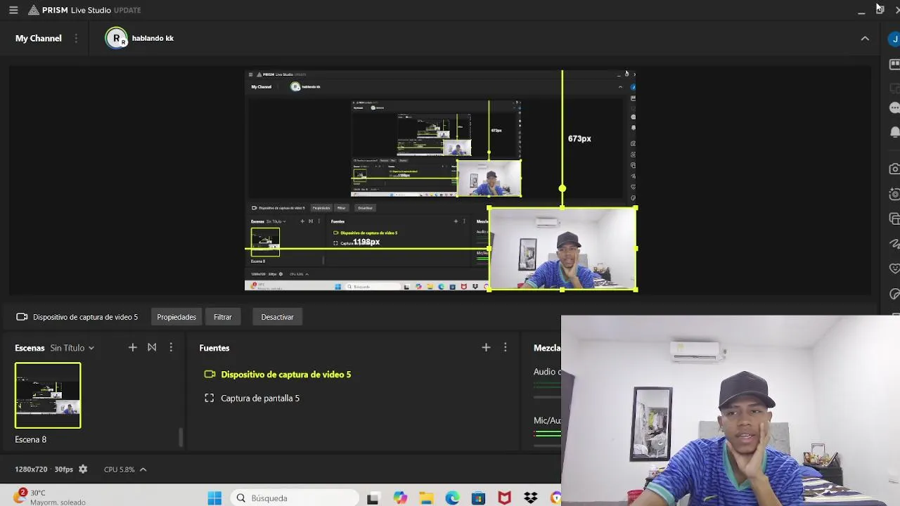Open the PRISM hamburger main menu
This screenshot has width=900, height=506.
point(13,11)
